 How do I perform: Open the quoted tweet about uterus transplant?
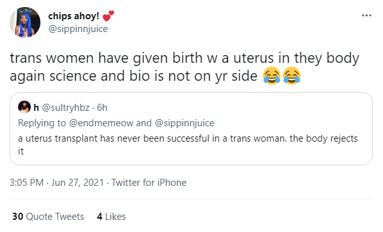191,129
